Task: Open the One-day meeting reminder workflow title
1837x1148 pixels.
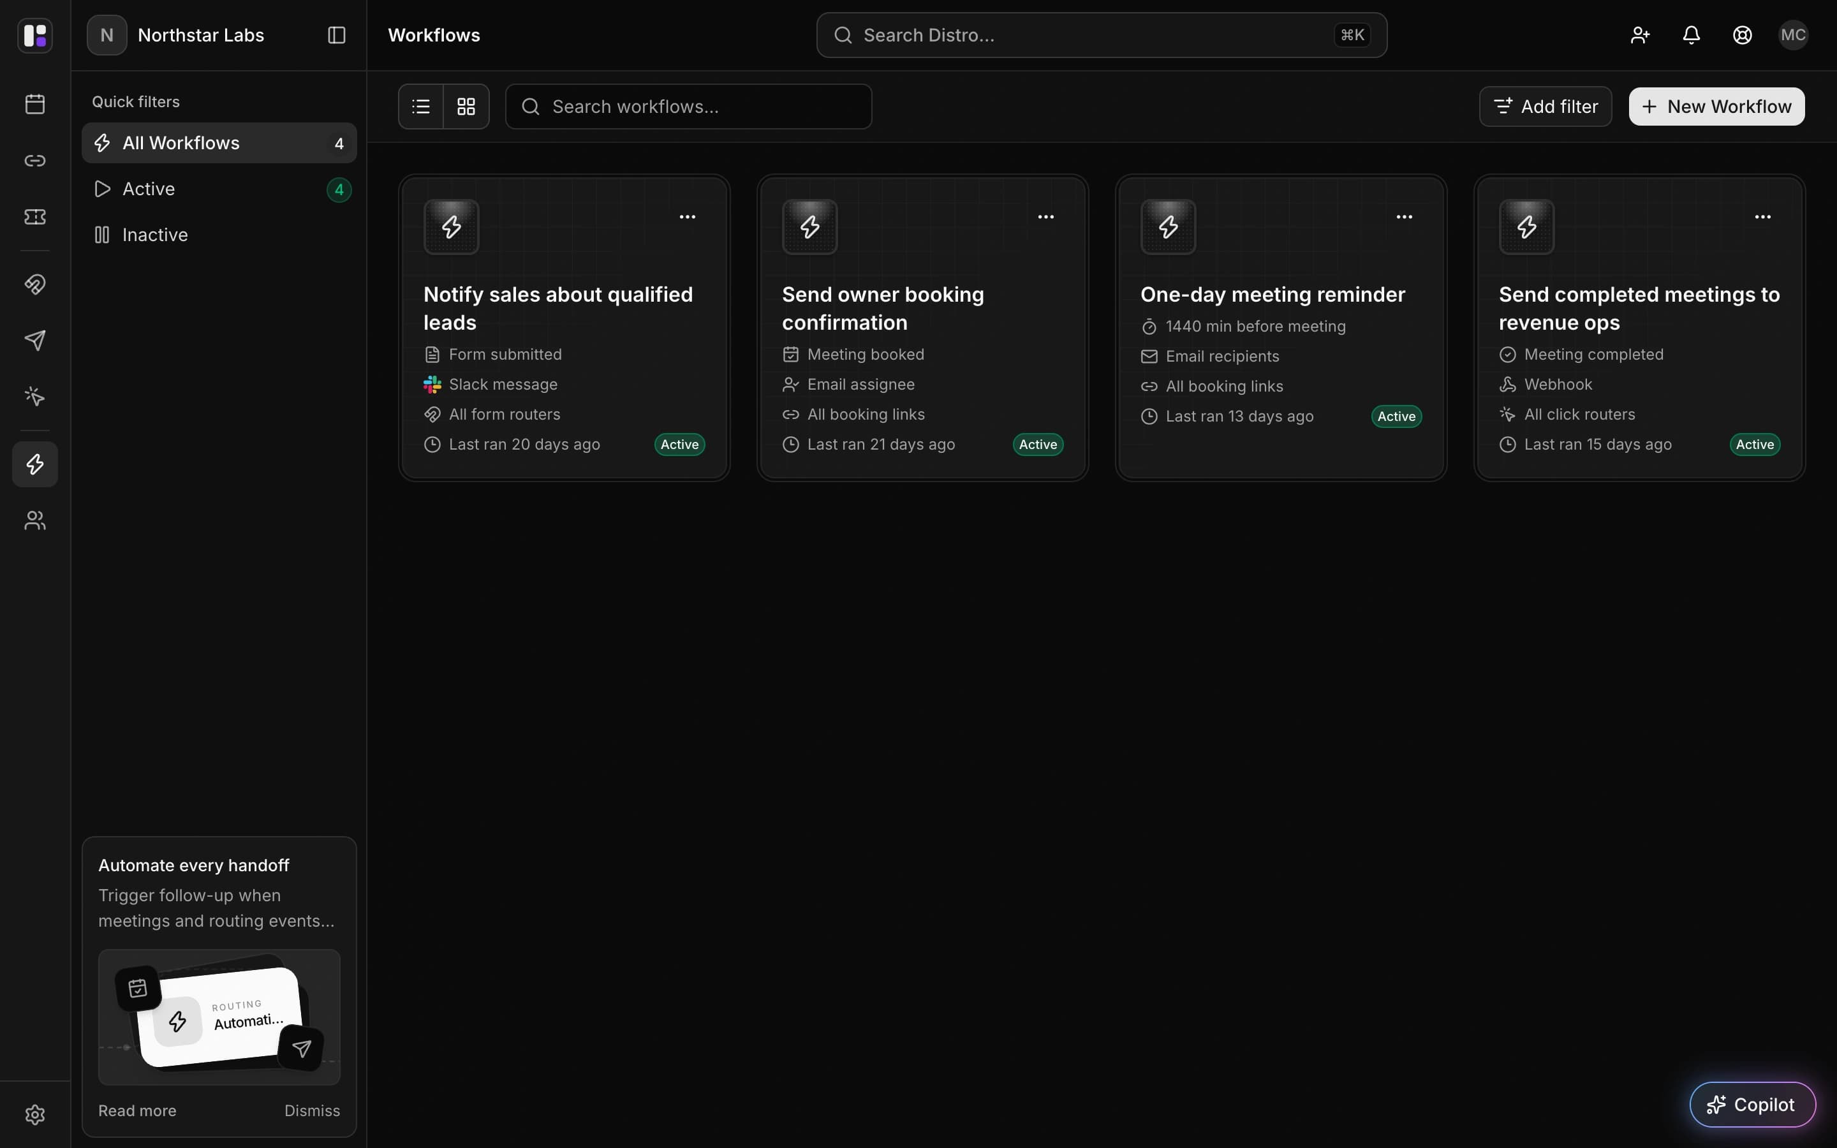Action: (x=1273, y=295)
